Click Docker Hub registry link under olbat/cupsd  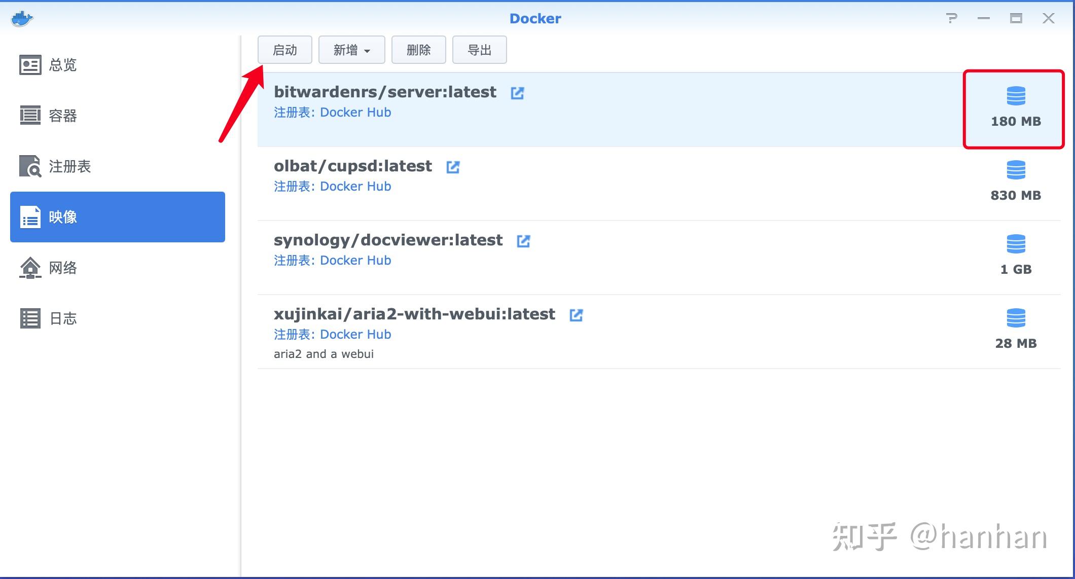tap(355, 186)
